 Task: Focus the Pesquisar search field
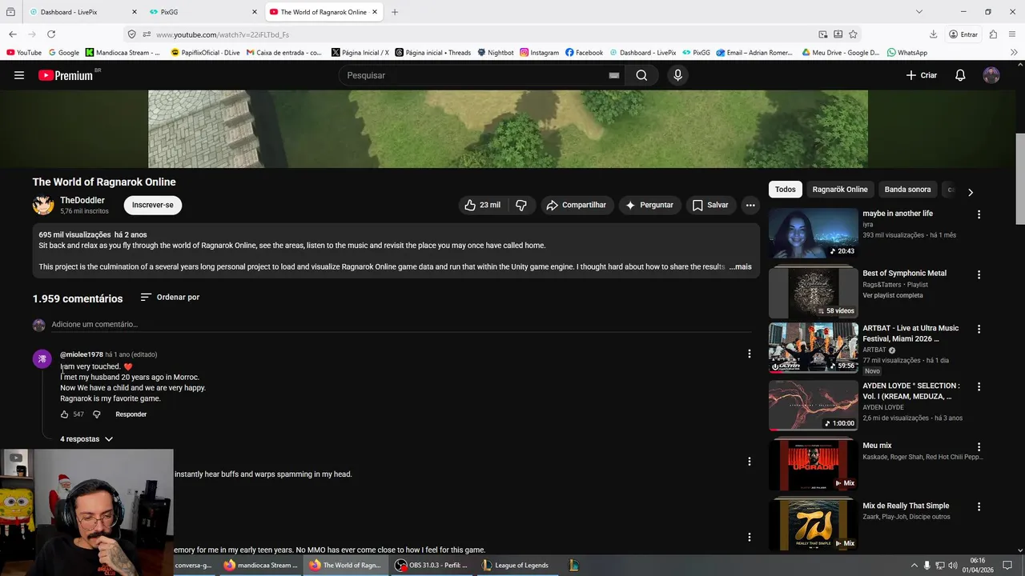[x=476, y=75]
